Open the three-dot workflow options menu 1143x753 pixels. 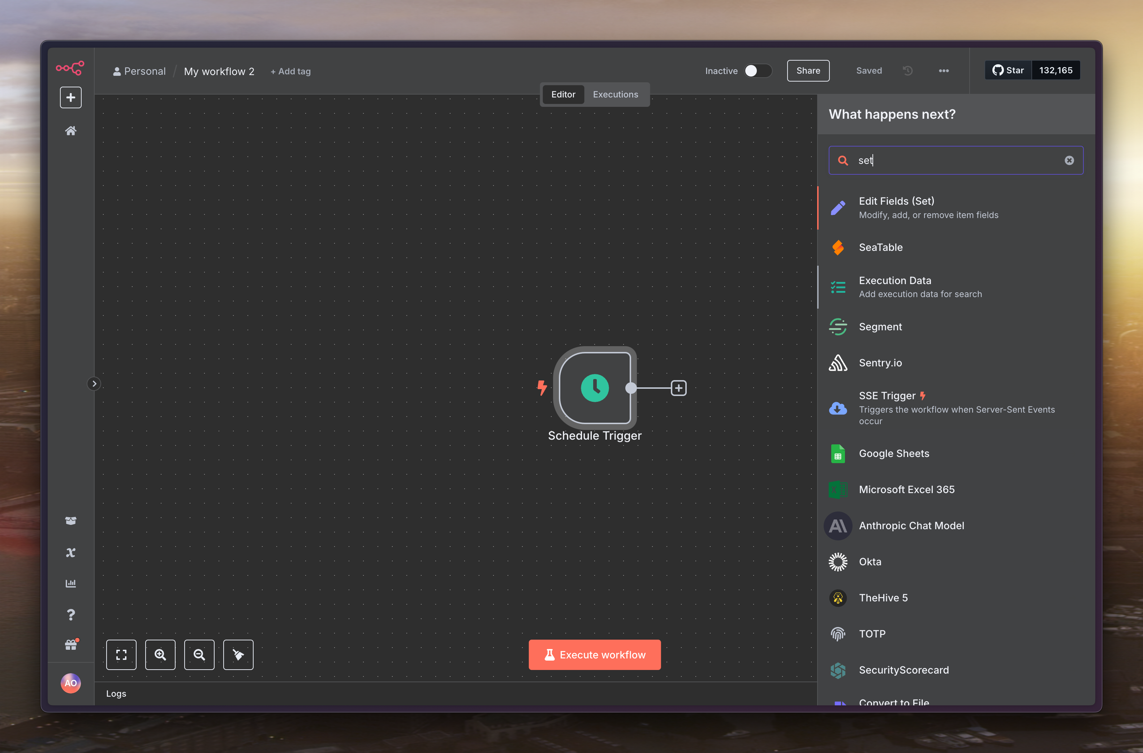pos(943,71)
